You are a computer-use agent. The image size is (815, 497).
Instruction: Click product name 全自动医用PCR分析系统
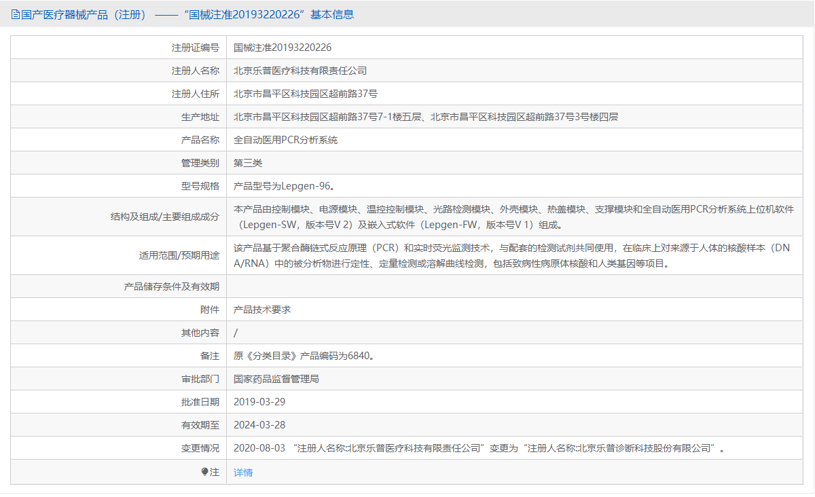coord(285,140)
